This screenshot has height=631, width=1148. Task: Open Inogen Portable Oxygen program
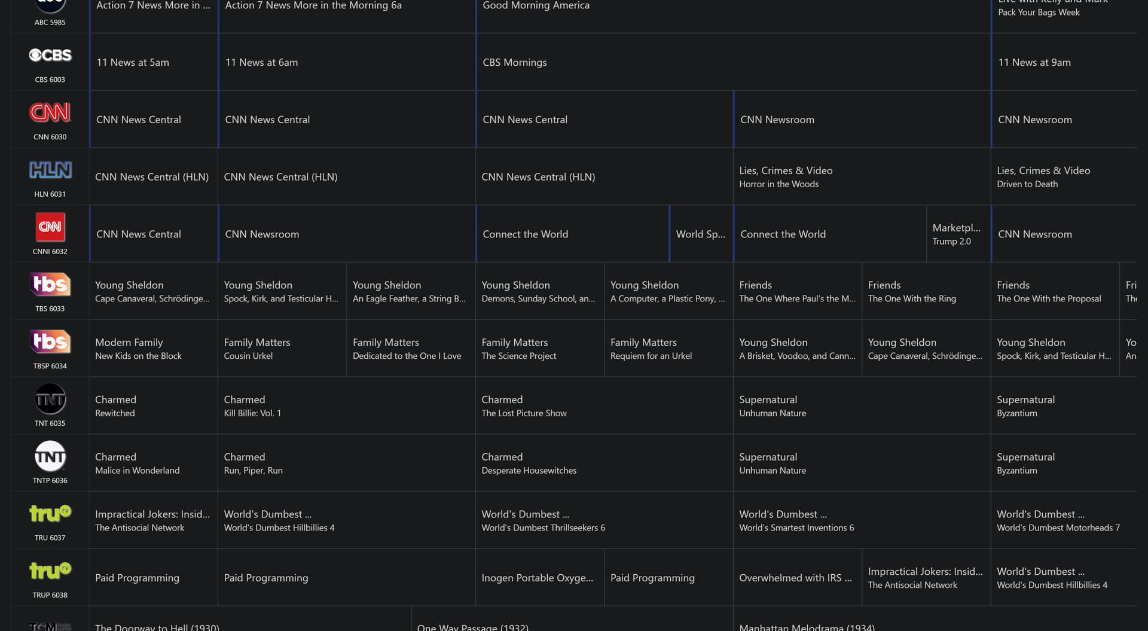tap(539, 578)
